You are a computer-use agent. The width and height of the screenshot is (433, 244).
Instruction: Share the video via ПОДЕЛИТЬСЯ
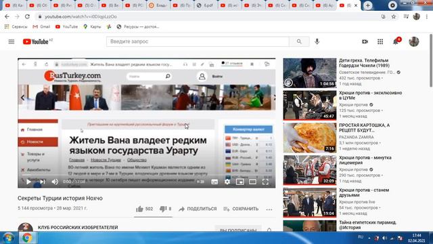pos(198,209)
